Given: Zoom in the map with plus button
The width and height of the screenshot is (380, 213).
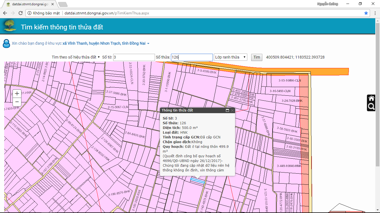Looking at the screenshot, I should click(x=17, y=93).
